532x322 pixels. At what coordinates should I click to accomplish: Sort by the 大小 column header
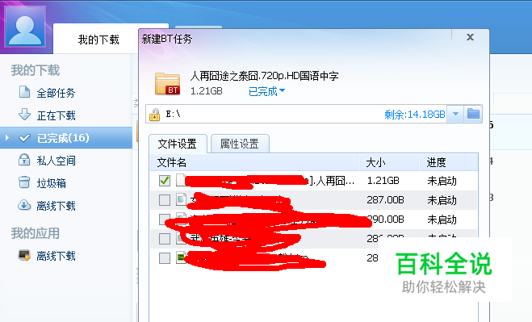pyautogui.click(x=389, y=162)
